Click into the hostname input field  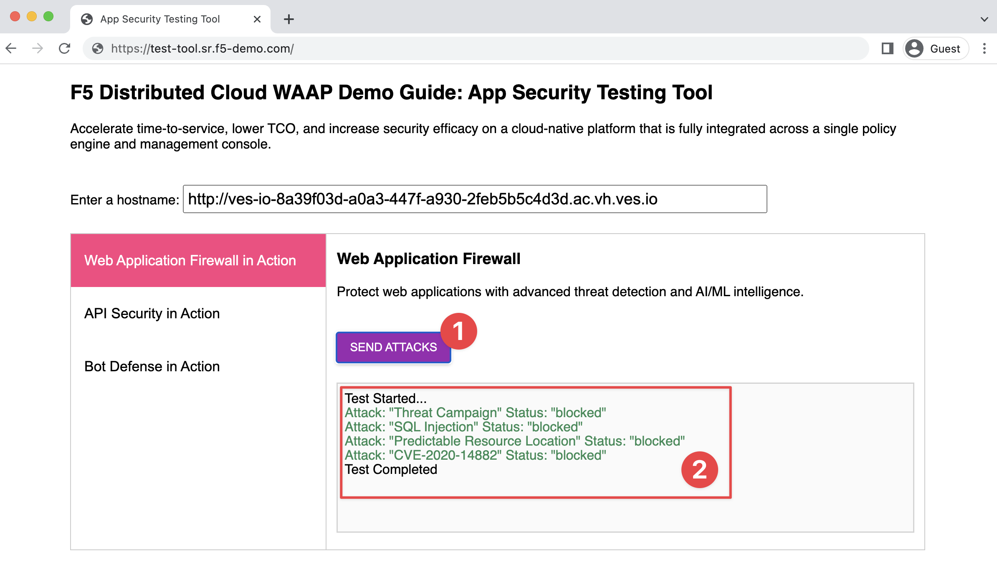coord(474,199)
